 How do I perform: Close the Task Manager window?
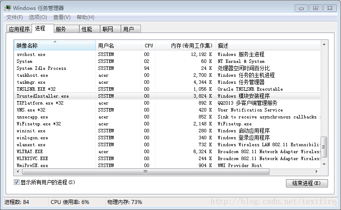330,8
